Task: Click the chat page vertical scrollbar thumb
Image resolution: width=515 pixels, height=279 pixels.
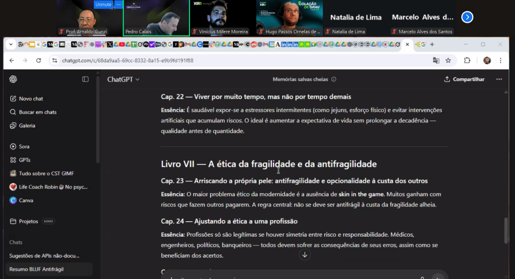Action: (x=505, y=230)
